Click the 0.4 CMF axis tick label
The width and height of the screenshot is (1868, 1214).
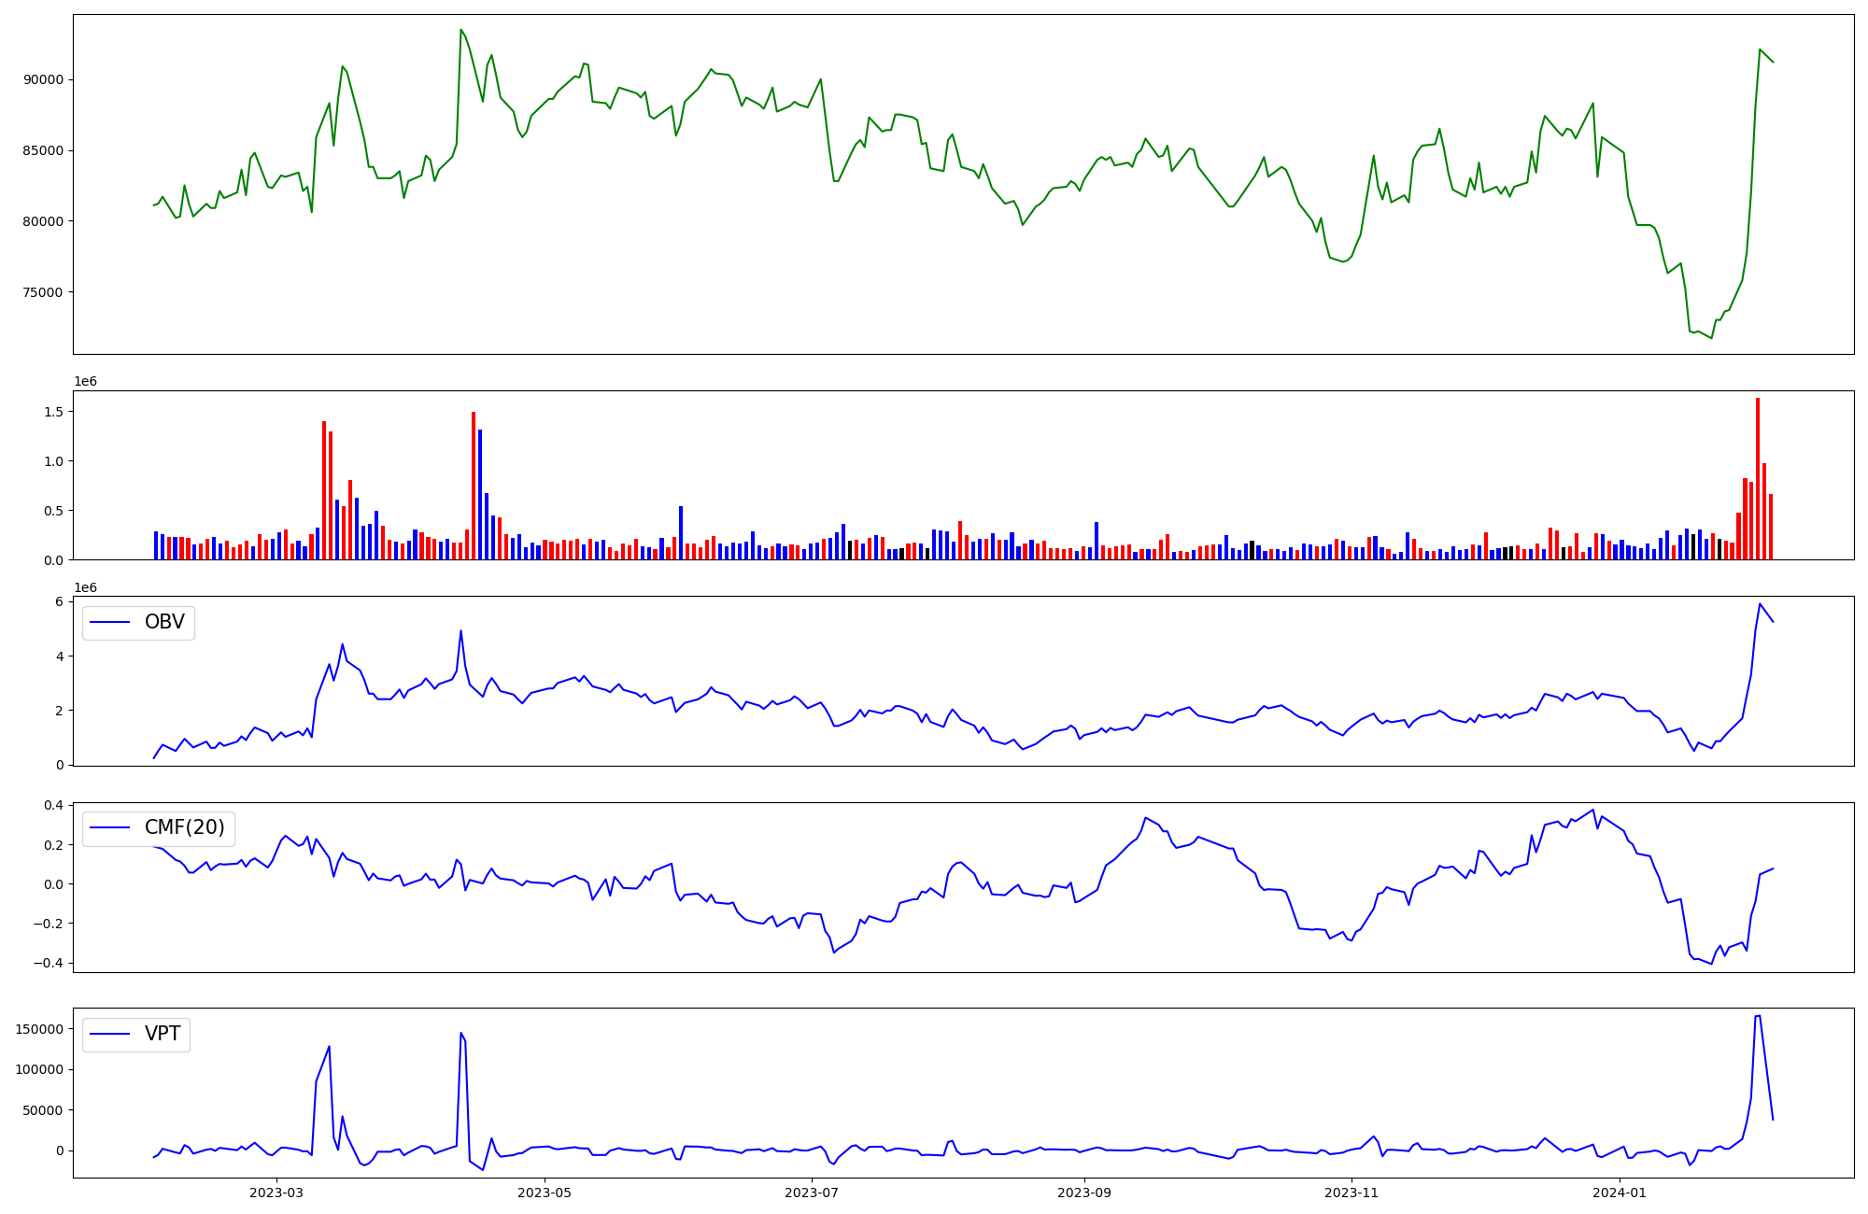tap(53, 805)
